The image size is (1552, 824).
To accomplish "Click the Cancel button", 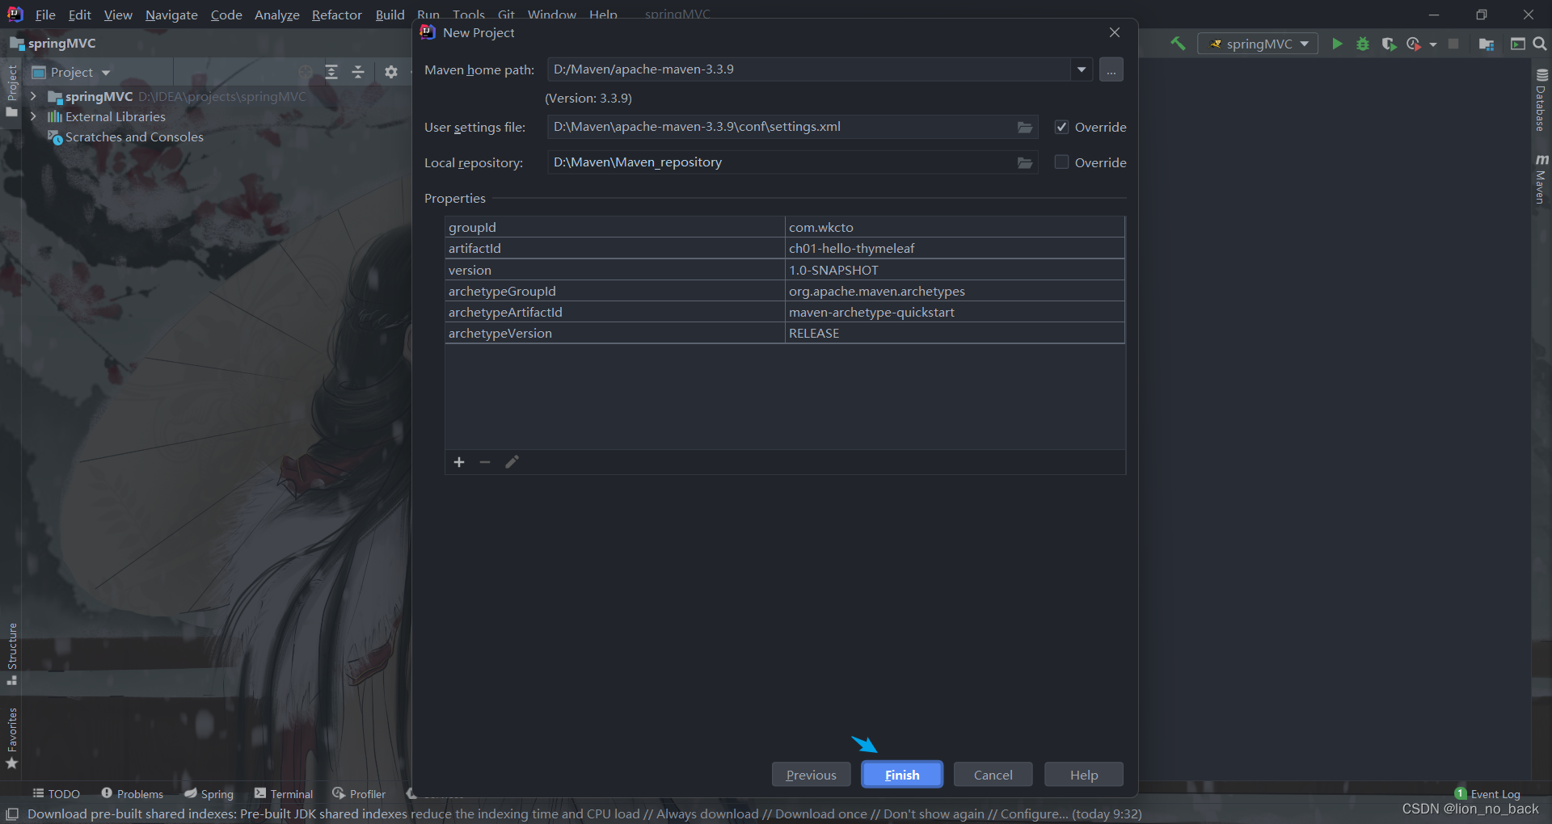I will click(993, 775).
